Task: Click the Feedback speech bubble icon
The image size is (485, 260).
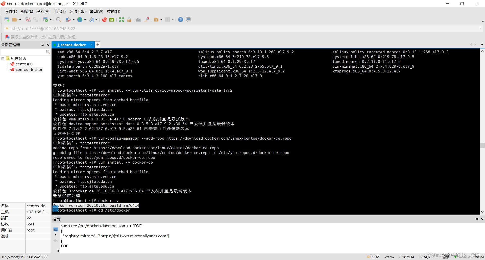Action: click(188, 20)
